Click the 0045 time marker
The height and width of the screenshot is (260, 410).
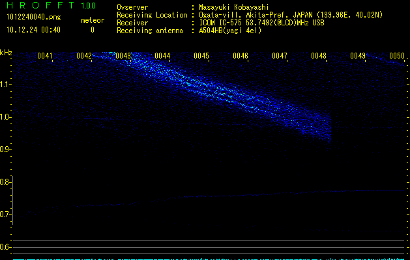coord(201,56)
